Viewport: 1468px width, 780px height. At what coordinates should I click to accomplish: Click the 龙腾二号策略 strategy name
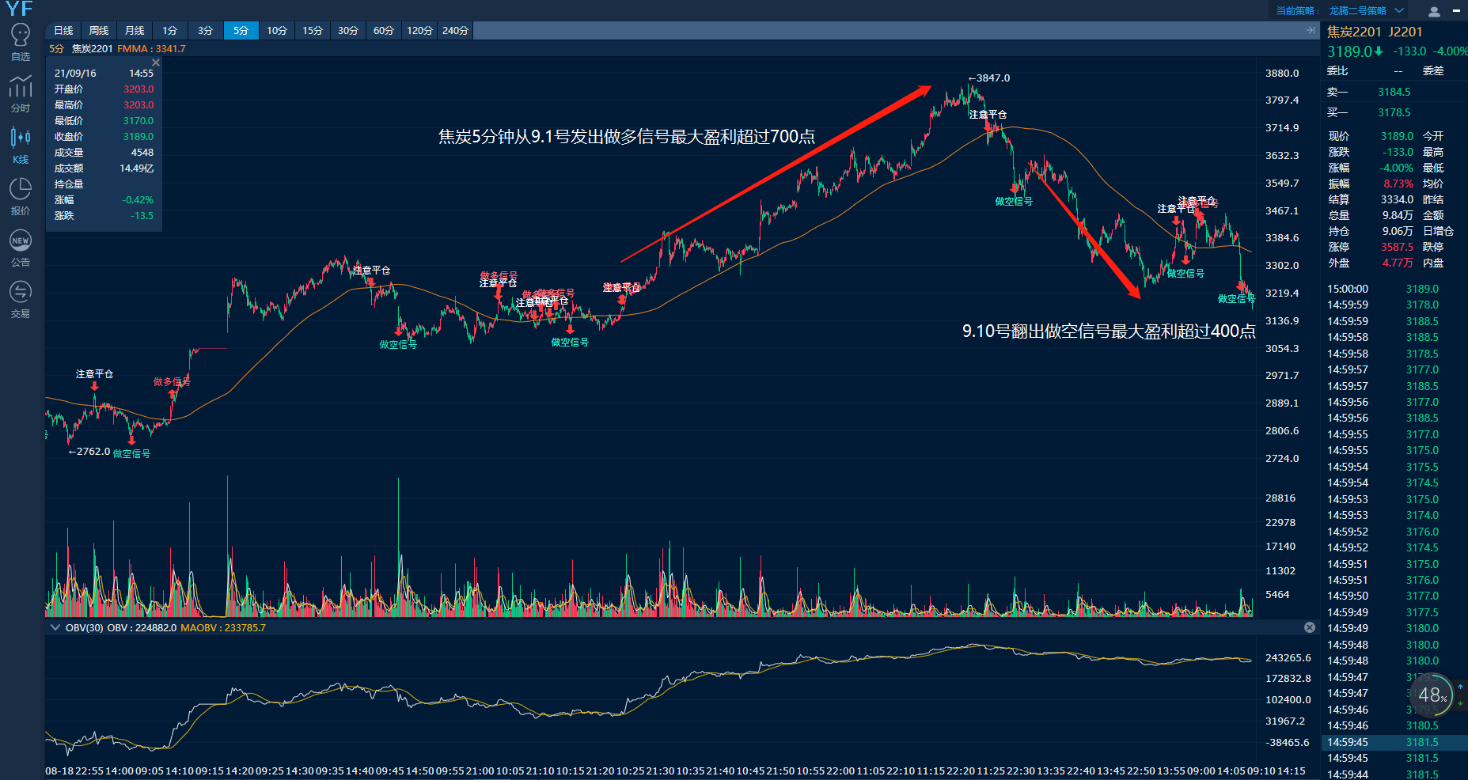coord(1357,11)
